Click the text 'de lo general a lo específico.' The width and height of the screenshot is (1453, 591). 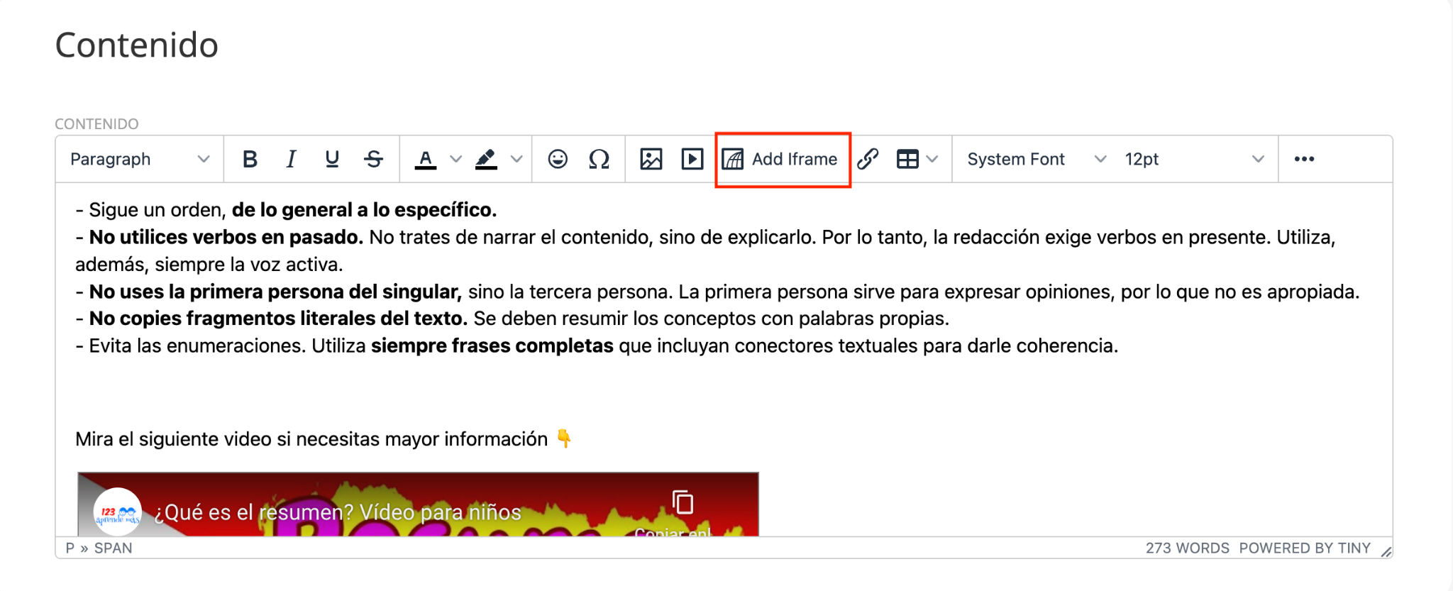(x=364, y=210)
